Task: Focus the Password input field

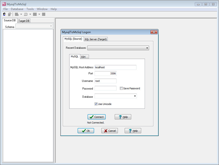Action: pos(105,89)
